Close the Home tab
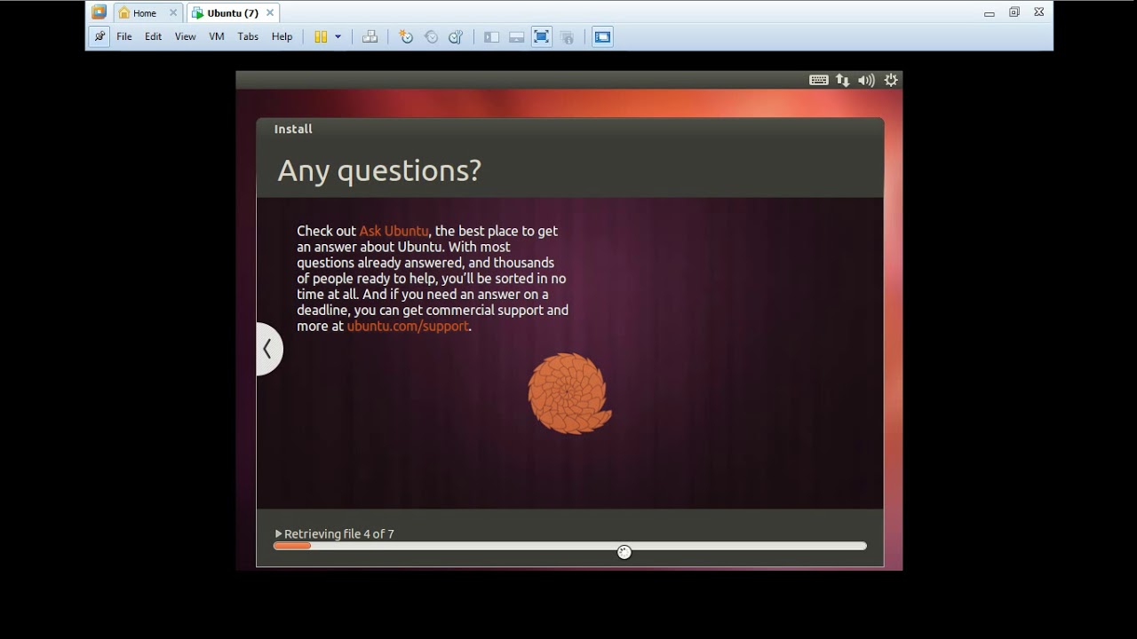Viewport: 1137px width, 639px height. (173, 13)
